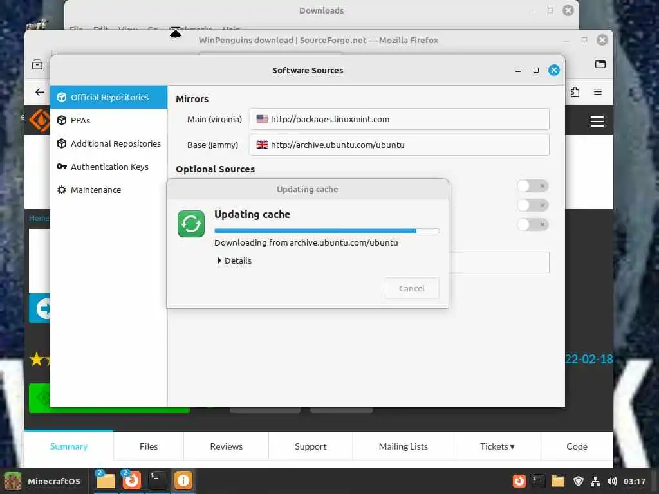Close the Firefox window
659x494 pixels.
pyautogui.click(x=602, y=40)
